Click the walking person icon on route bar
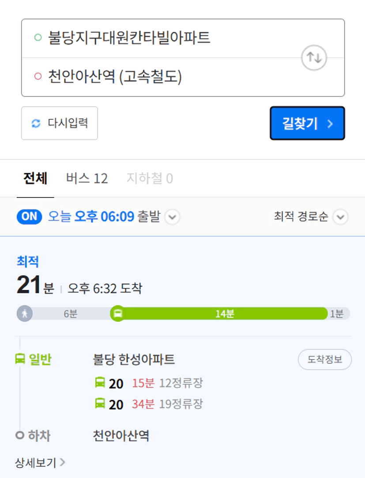The image size is (365, 478). 25,313
